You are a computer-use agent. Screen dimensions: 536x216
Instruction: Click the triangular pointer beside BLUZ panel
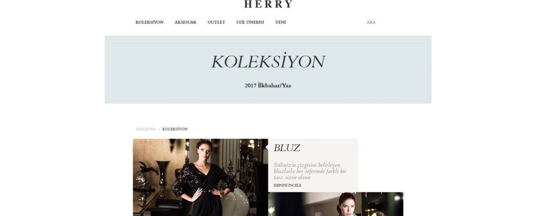click(267, 147)
